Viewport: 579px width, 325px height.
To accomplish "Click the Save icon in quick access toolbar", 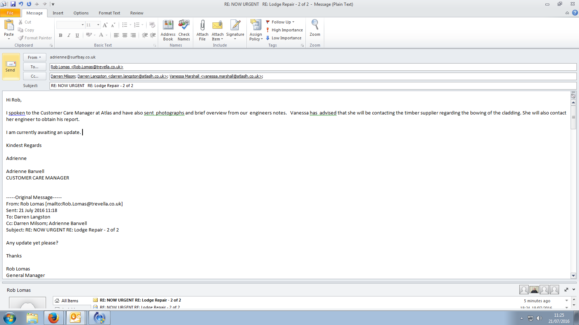I will pyautogui.click(x=13, y=4).
